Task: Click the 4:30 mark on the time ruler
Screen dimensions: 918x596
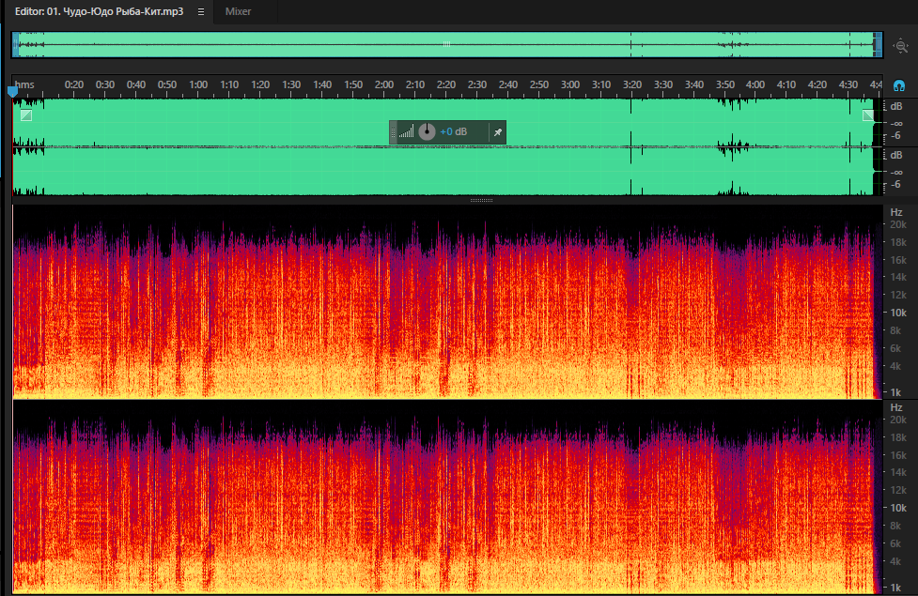Action: pos(848,84)
